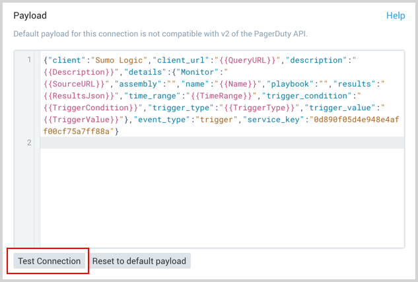Screen dimensions: 418x282
Task: Click the Test Connection button
Action: click(x=50, y=261)
